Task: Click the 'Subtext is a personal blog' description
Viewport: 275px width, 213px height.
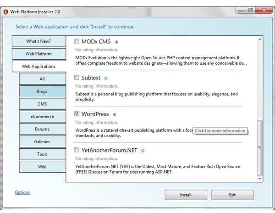Action: pyautogui.click(x=156, y=96)
